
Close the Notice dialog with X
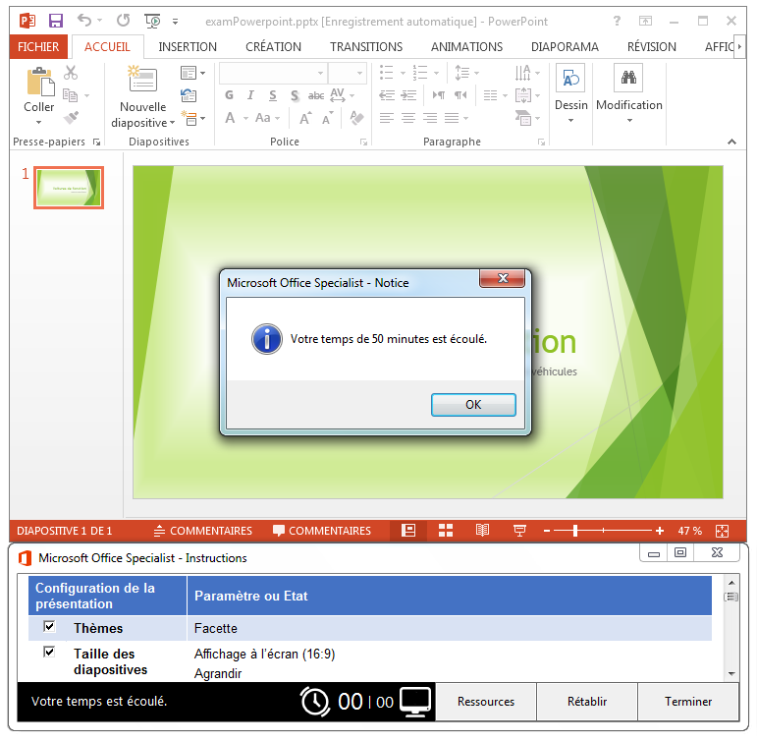pyautogui.click(x=502, y=278)
